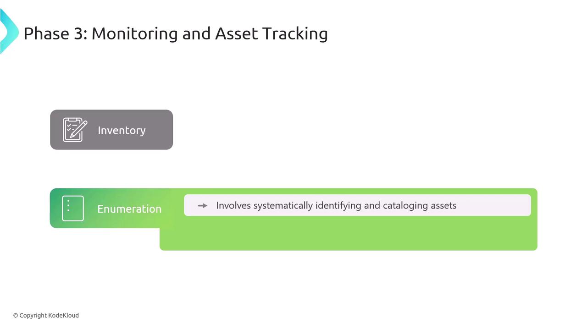Click the word "Asset" in the title
The width and height of the screenshot is (587, 330).
(236, 33)
